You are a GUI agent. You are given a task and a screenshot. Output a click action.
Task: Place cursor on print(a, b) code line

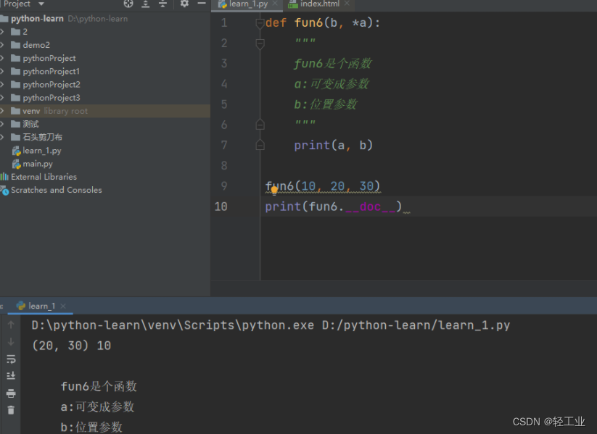coord(333,146)
